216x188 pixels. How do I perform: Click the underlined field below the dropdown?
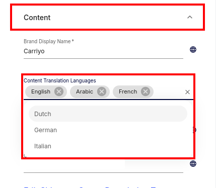coord(103,167)
